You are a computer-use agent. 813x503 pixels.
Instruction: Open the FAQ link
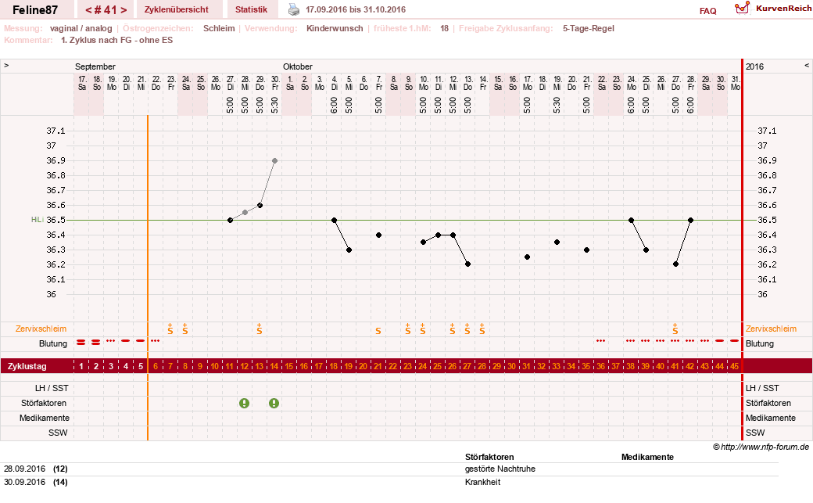click(x=707, y=10)
